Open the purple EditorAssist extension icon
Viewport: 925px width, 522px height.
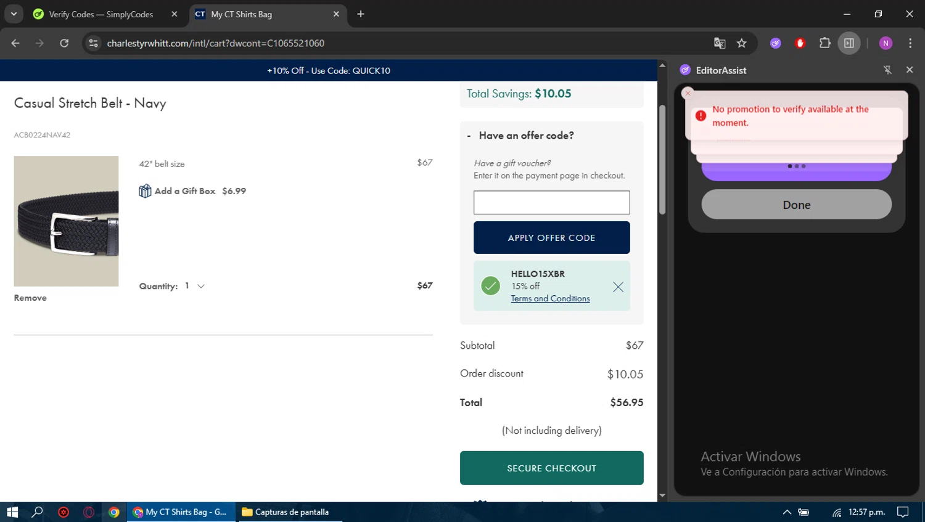776,43
